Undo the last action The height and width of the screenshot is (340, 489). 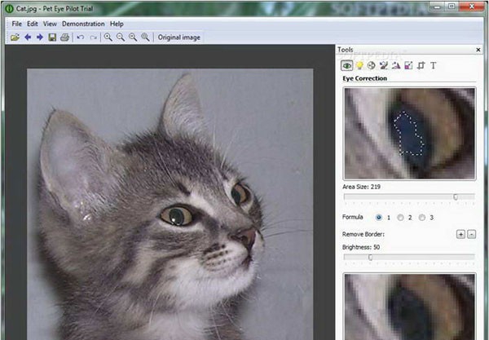click(x=81, y=38)
